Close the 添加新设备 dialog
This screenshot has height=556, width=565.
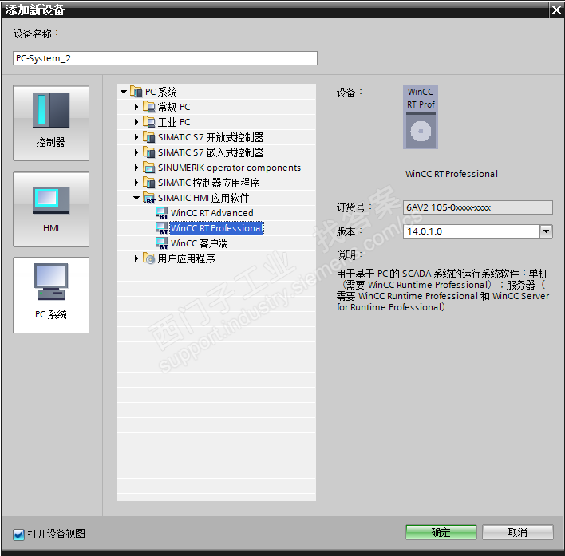point(556,10)
